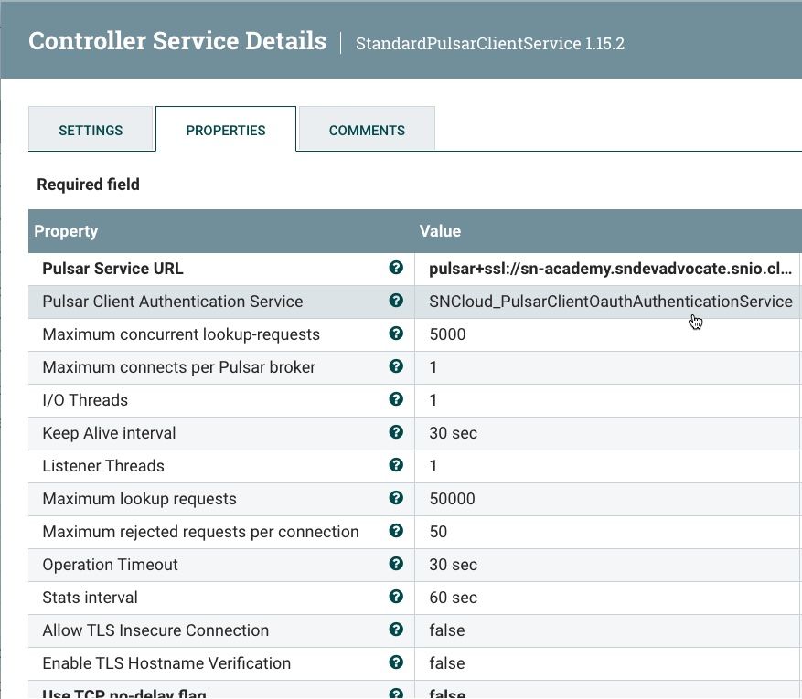Click false value for Enable TLS Hostname Verification
The width and height of the screenshot is (802, 699).
(447, 663)
